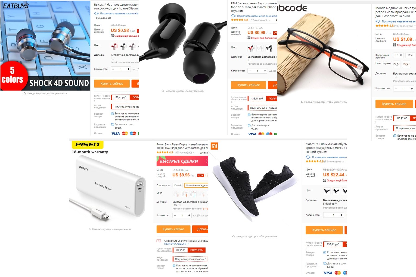Click Купить сейчас for the iboode glasses
The image size is (416, 277).
click(394, 104)
